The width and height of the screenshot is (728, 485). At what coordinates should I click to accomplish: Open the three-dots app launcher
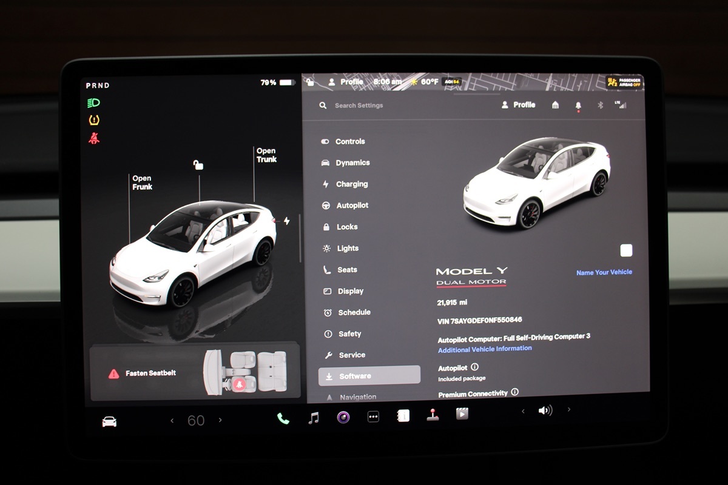click(373, 417)
